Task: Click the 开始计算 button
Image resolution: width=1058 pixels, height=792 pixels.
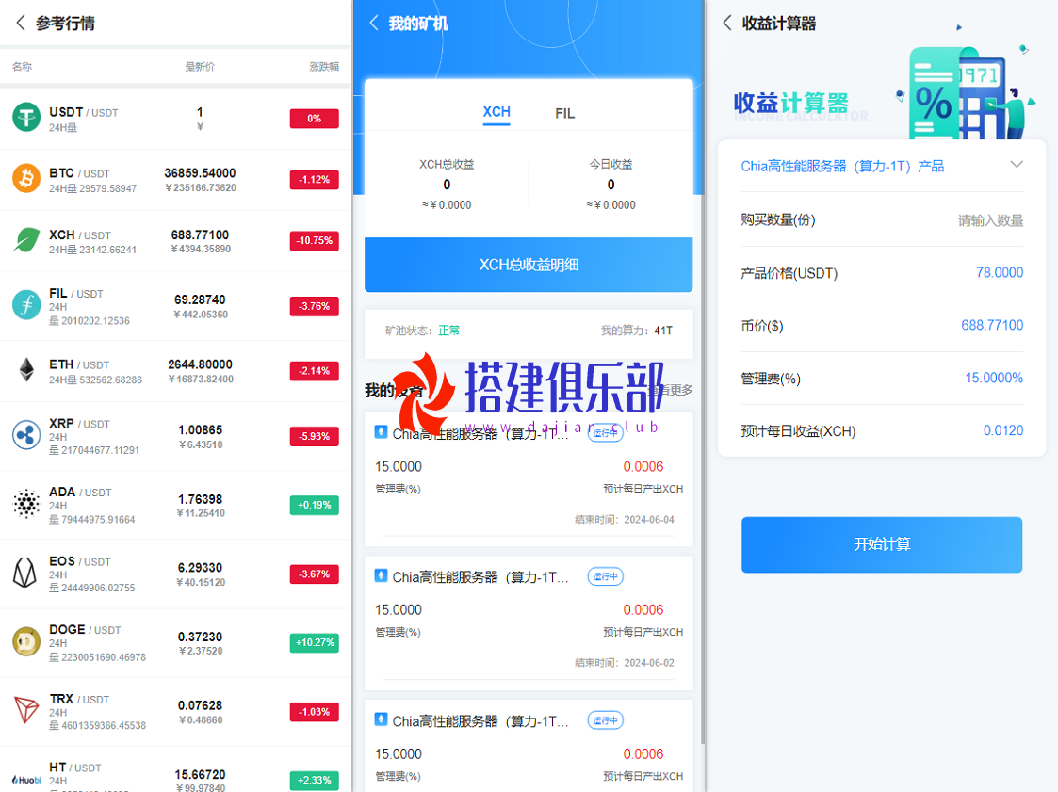Action: 881,544
